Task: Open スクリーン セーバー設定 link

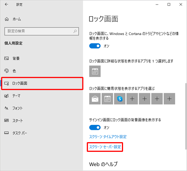Action: [105, 147]
